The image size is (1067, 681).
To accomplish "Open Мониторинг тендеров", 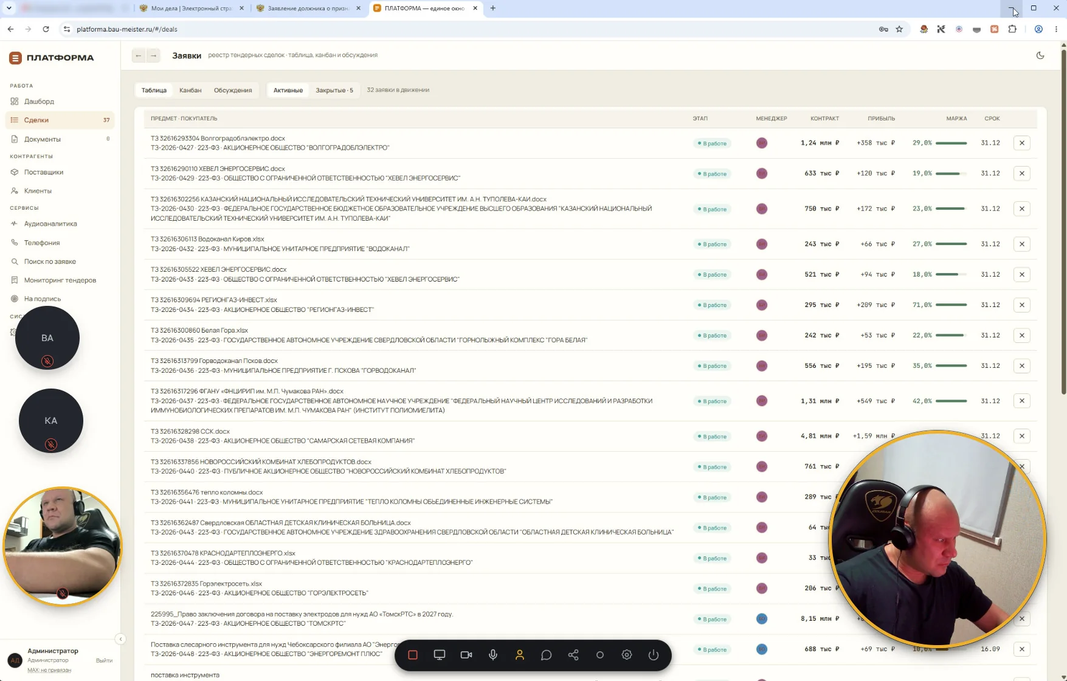I will point(60,280).
